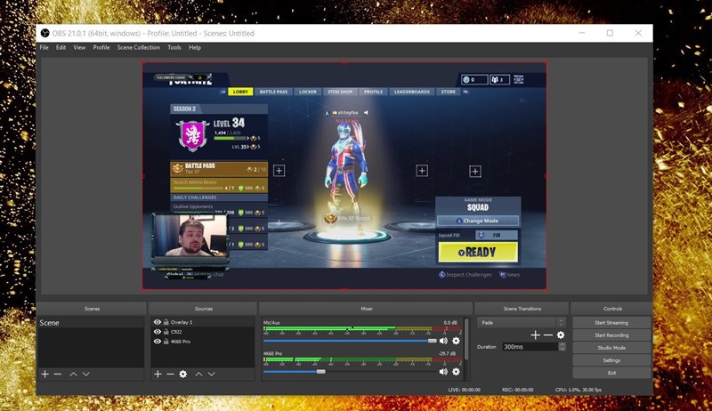The height and width of the screenshot is (411, 712).
Task: Expand the Fade transition dropdown
Action: point(561,322)
